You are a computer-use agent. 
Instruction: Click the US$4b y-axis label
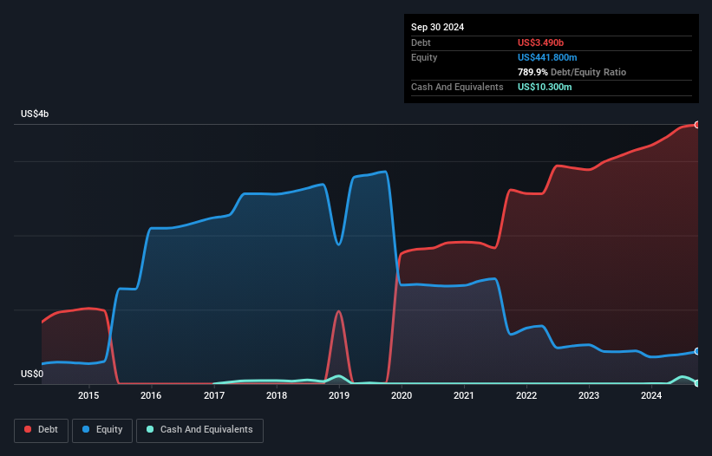click(35, 114)
